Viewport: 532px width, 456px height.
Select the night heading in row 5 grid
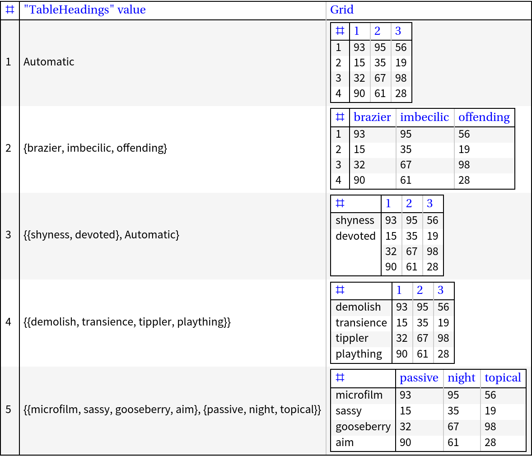click(462, 378)
